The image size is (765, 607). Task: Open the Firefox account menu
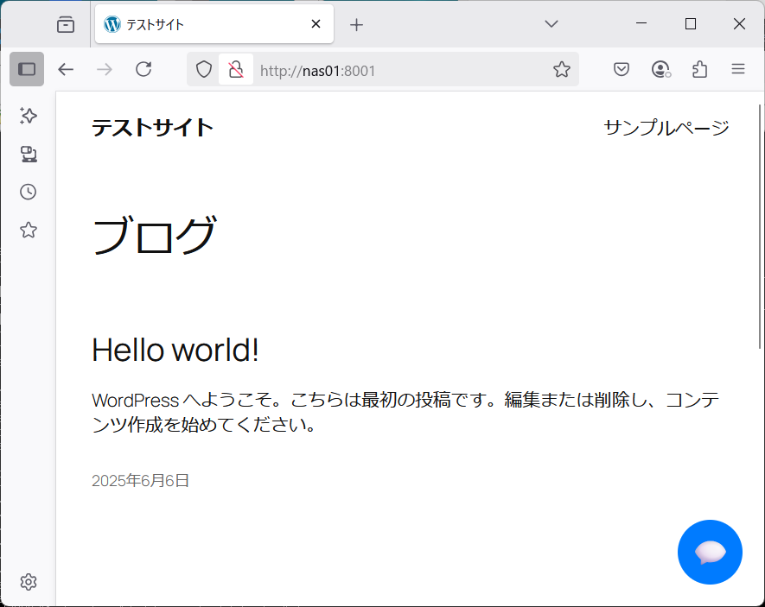(x=660, y=70)
